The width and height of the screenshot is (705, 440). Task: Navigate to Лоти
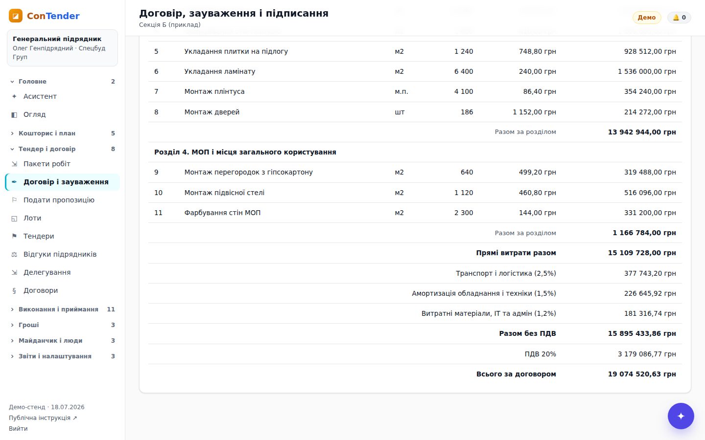(x=62, y=218)
